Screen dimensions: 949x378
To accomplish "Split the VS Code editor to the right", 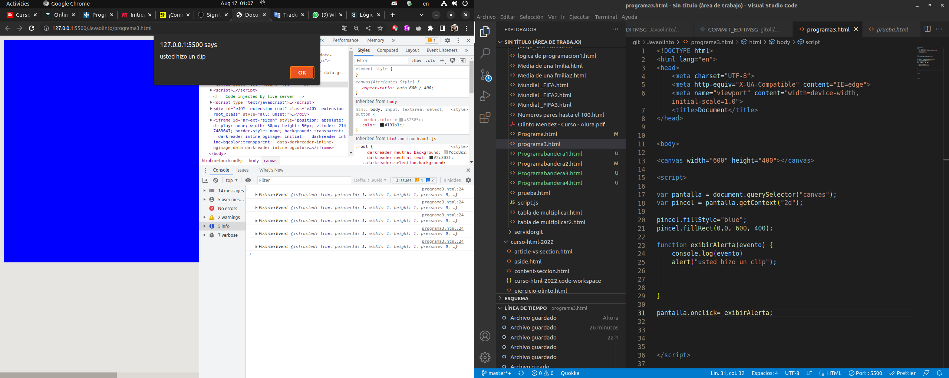I will pos(927,29).
